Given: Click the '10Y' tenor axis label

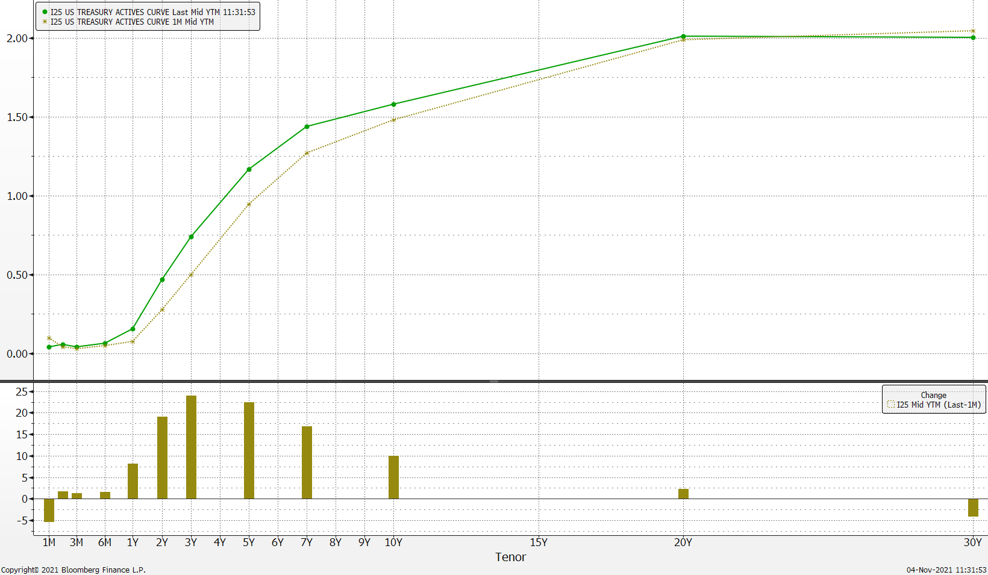Looking at the screenshot, I should [393, 542].
